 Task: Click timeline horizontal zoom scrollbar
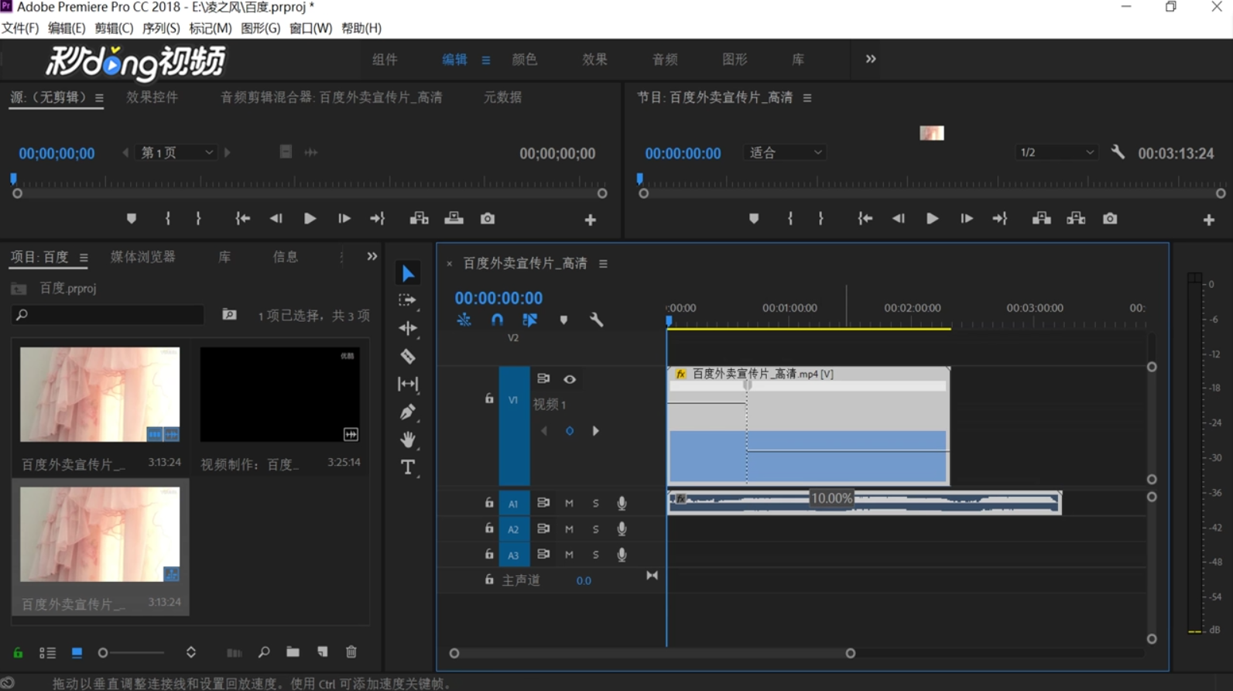[x=652, y=654]
